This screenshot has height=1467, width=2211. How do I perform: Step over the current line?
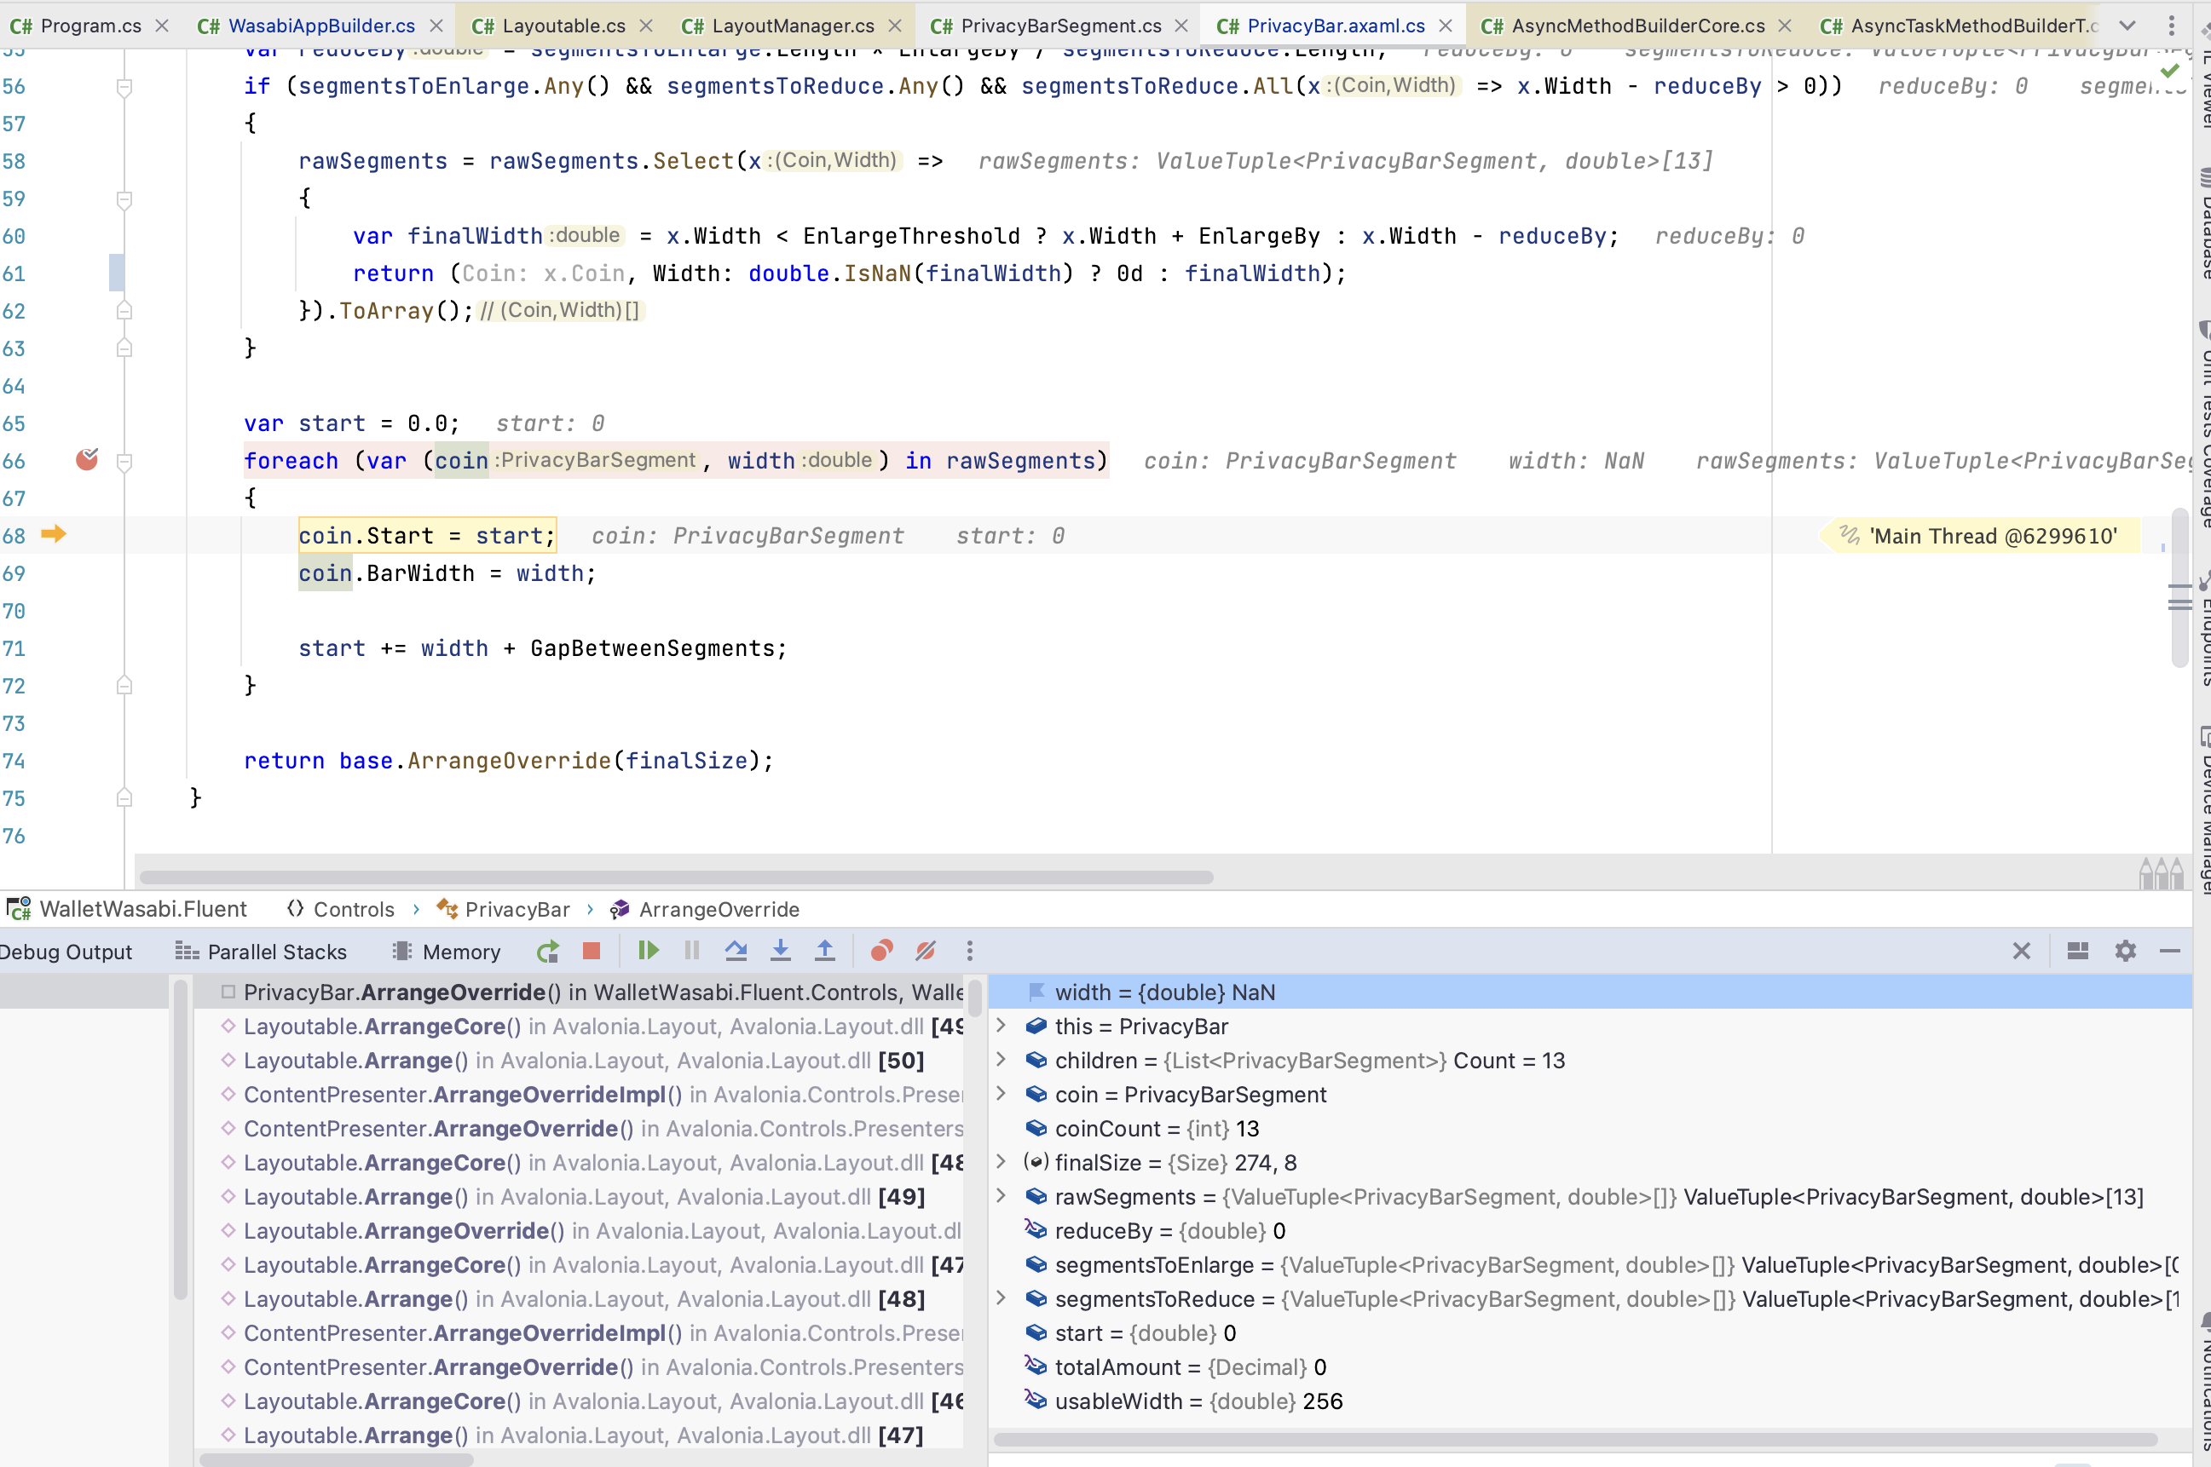tap(736, 951)
